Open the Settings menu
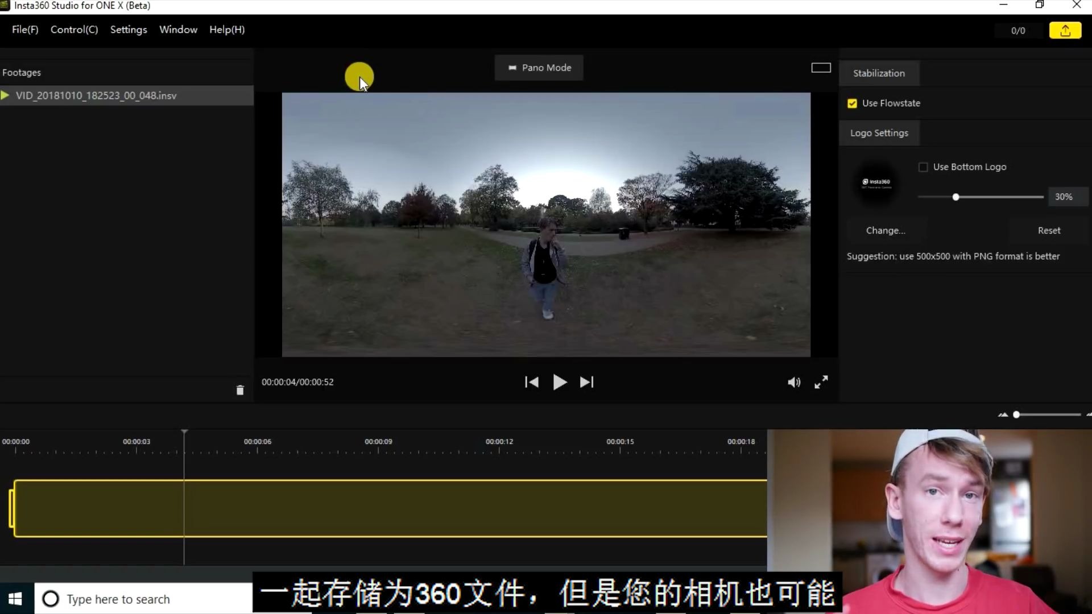Image resolution: width=1092 pixels, height=614 pixels. tap(129, 30)
